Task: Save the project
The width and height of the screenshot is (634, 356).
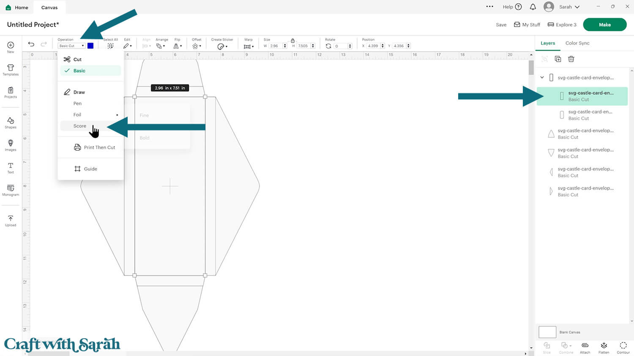Action: (x=501, y=25)
